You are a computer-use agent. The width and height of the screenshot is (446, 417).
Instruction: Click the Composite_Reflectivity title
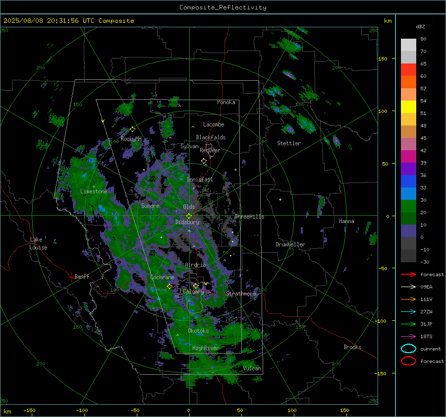223,7
